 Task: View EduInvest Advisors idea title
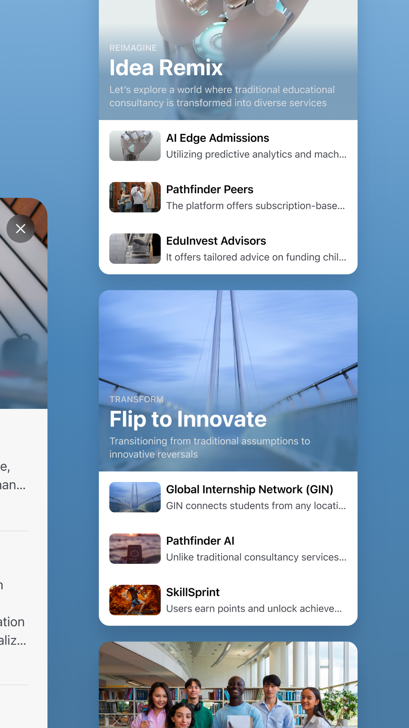coord(216,241)
